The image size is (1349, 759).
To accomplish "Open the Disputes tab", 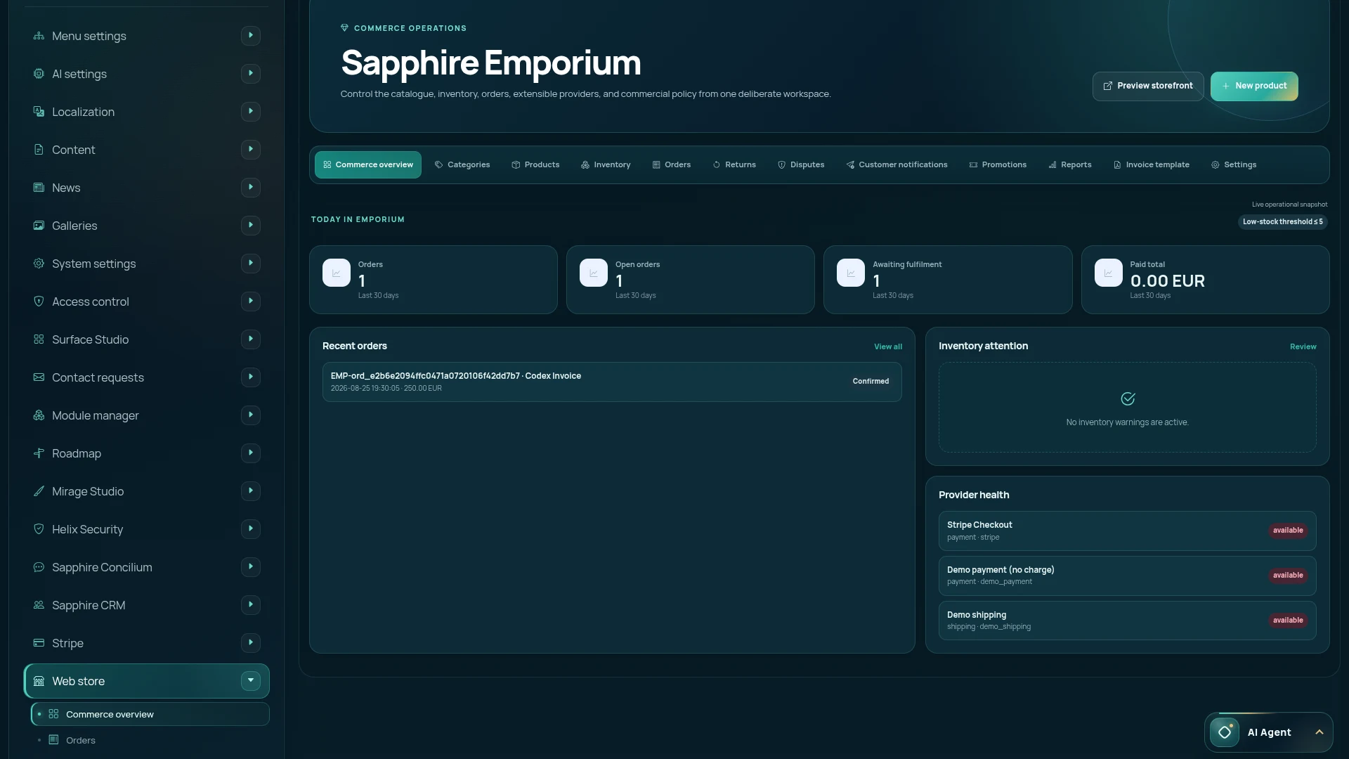I will click(801, 164).
